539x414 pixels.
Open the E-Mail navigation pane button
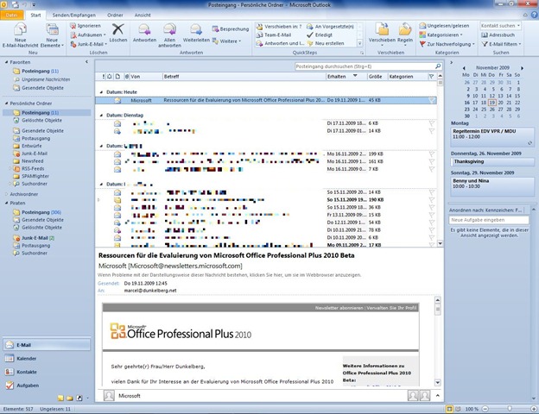pyautogui.click(x=48, y=345)
